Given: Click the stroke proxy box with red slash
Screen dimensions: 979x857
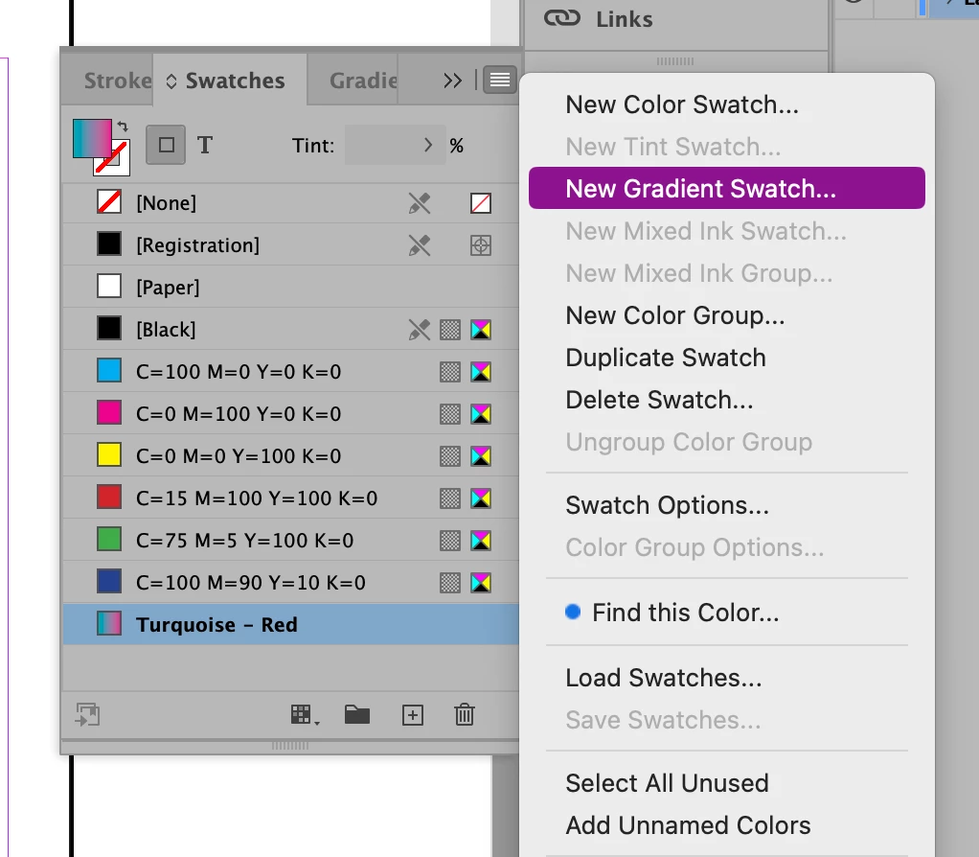Looking at the screenshot, I should (x=118, y=163).
